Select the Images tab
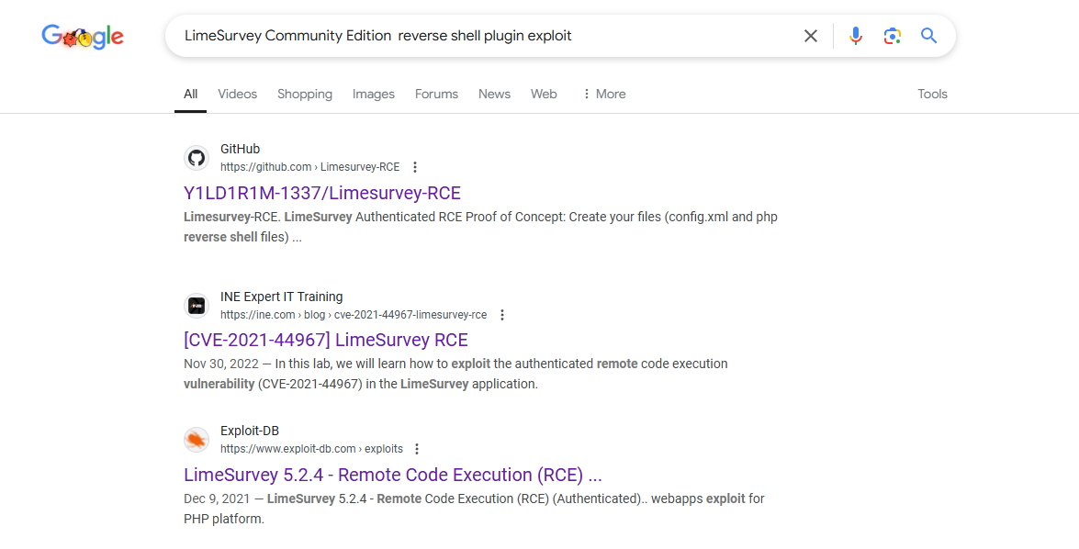This screenshot has height=549, width=1079. coord(374,95)
